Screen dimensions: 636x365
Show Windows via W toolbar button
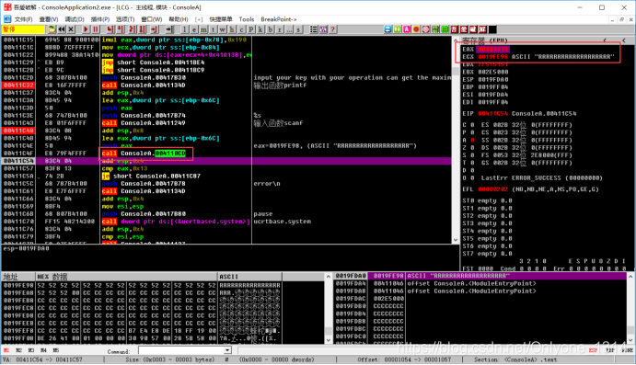[223, 29]
